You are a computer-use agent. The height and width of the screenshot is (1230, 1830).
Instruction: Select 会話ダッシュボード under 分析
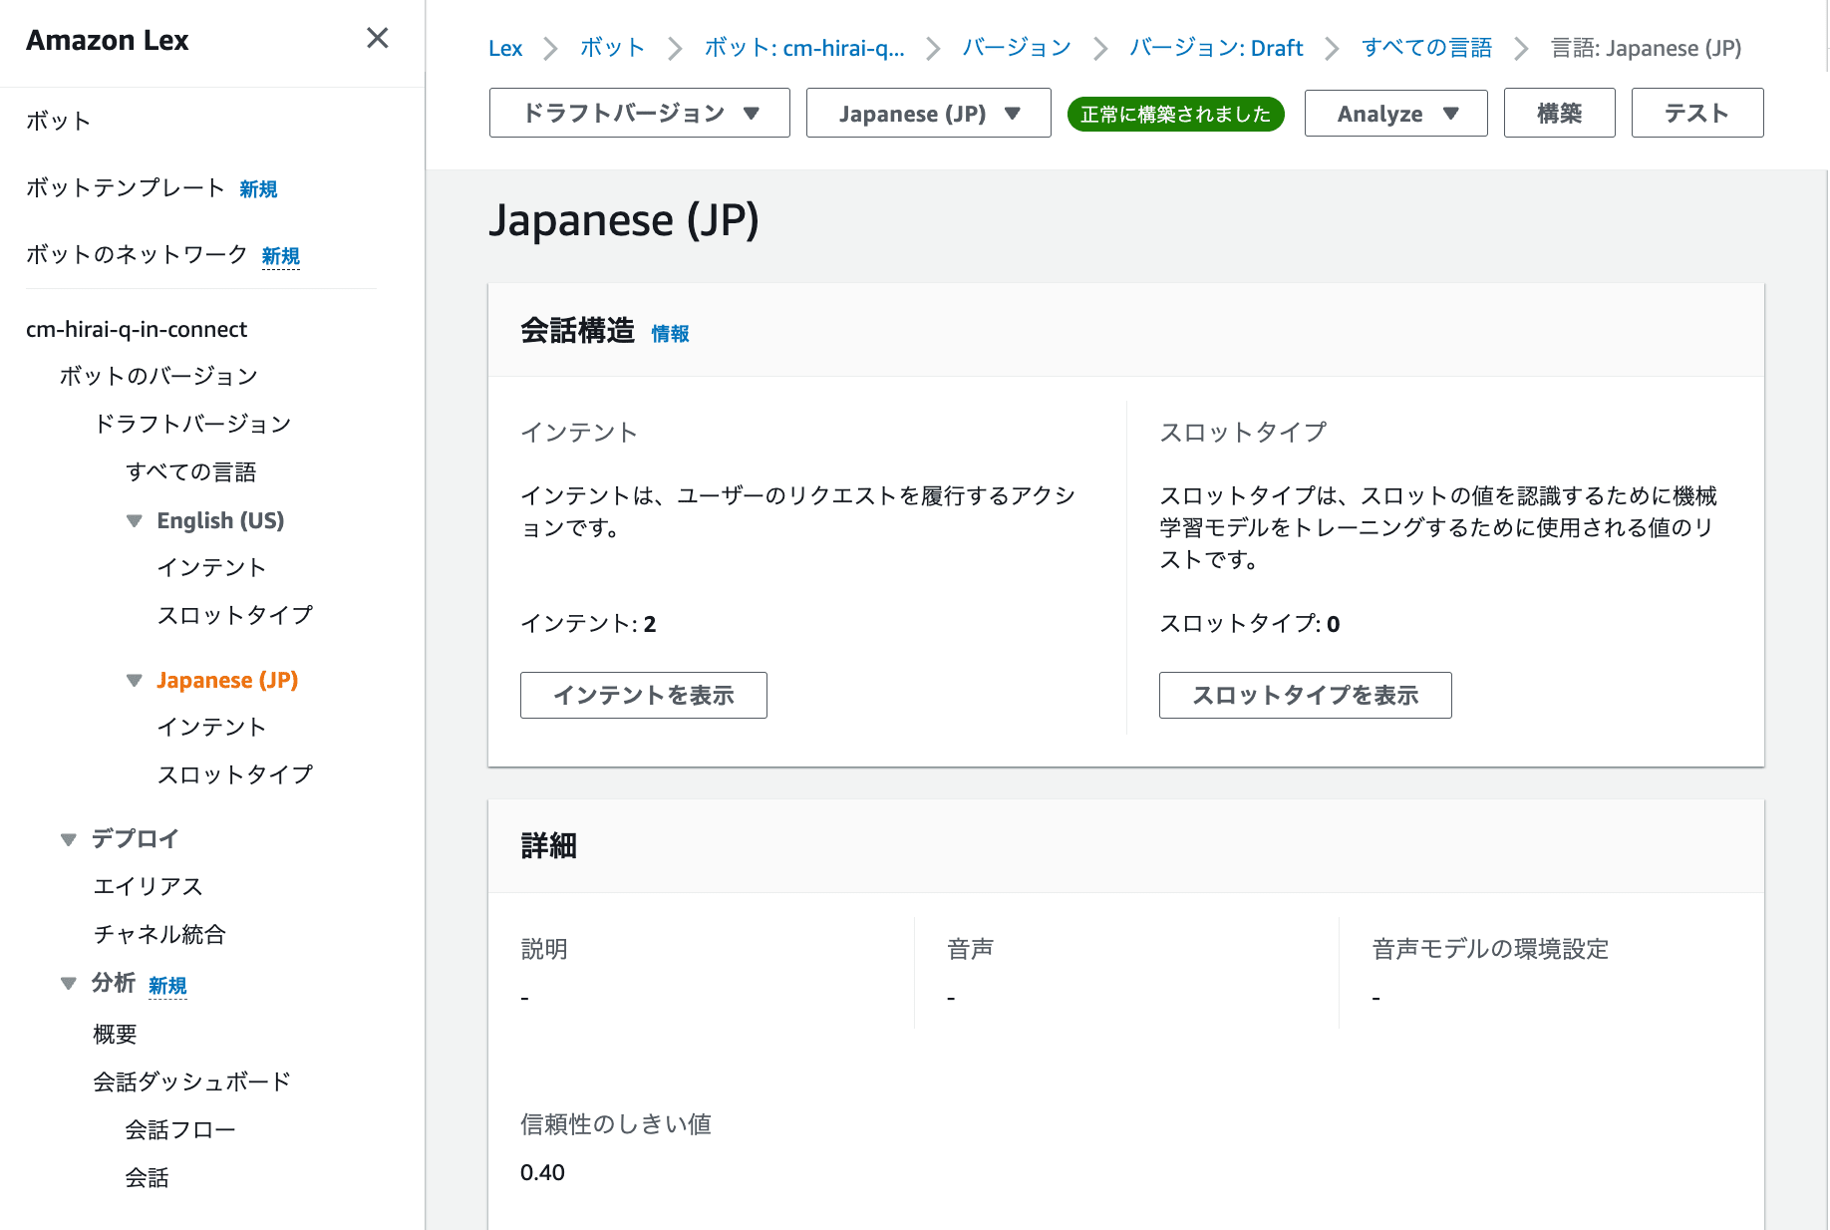191,1080
